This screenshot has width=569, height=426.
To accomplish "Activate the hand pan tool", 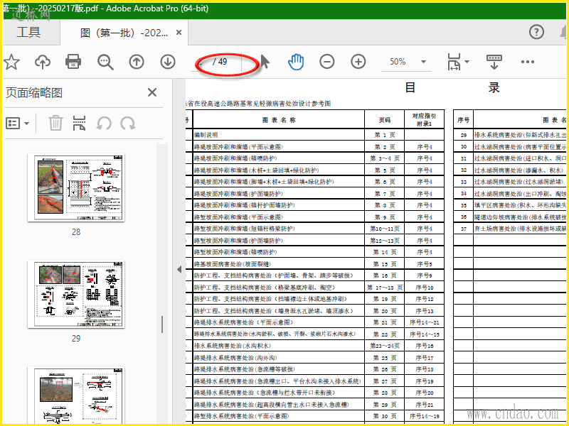I will pos(296,62).
